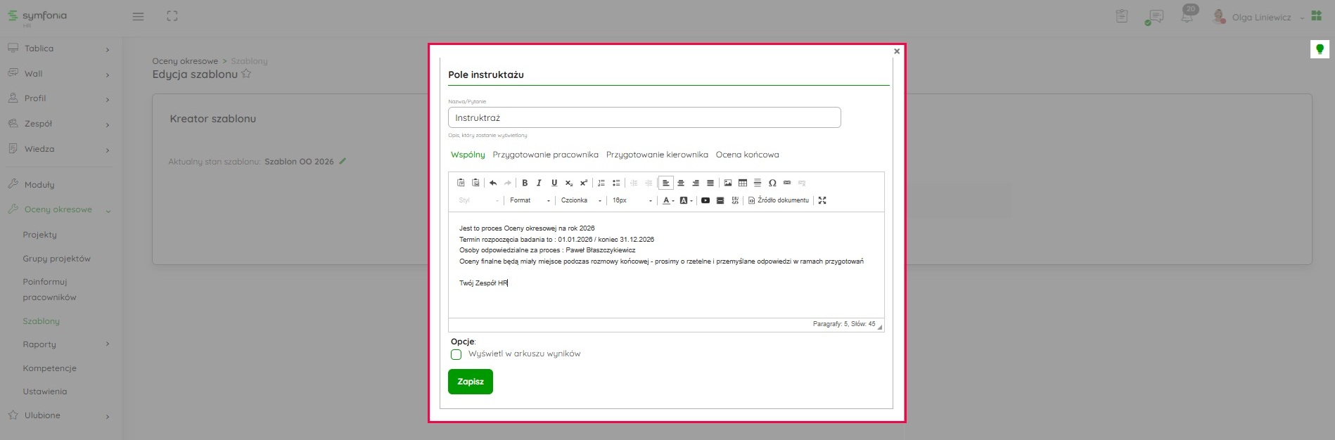Embed a video using the YouTube icon
The image size is (1335, 440).
click(x=705, y=200)
